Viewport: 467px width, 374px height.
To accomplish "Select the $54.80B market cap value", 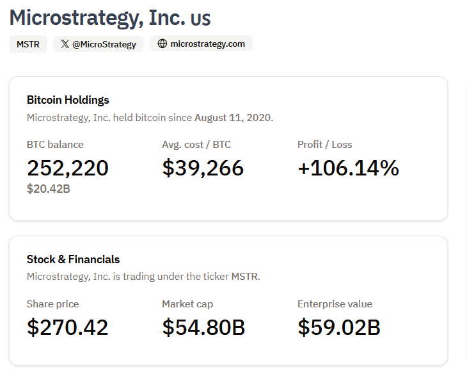I will (x=203, y=327).
